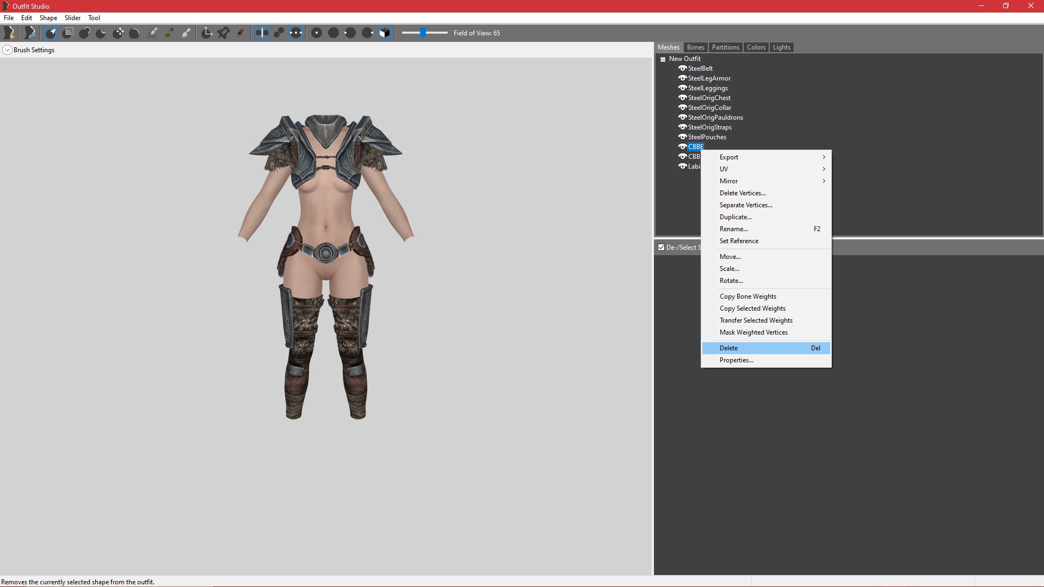Select the Smooth brush tool
The height and width of the screenshot is (587, 1044).
click(x=135, y=33)
